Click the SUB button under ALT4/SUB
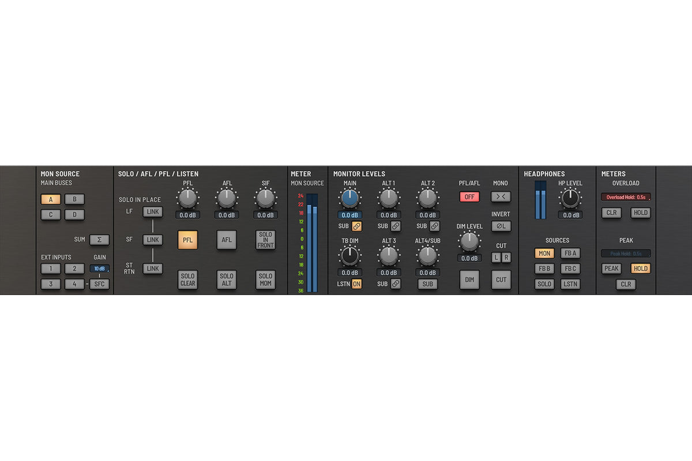The width and height of the screenshot is (692, 461). [x=427, y=284]
